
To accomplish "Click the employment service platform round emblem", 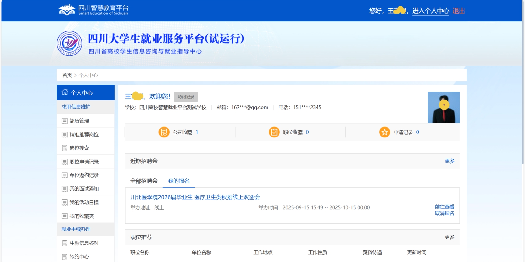I will (x=69, y=43).
